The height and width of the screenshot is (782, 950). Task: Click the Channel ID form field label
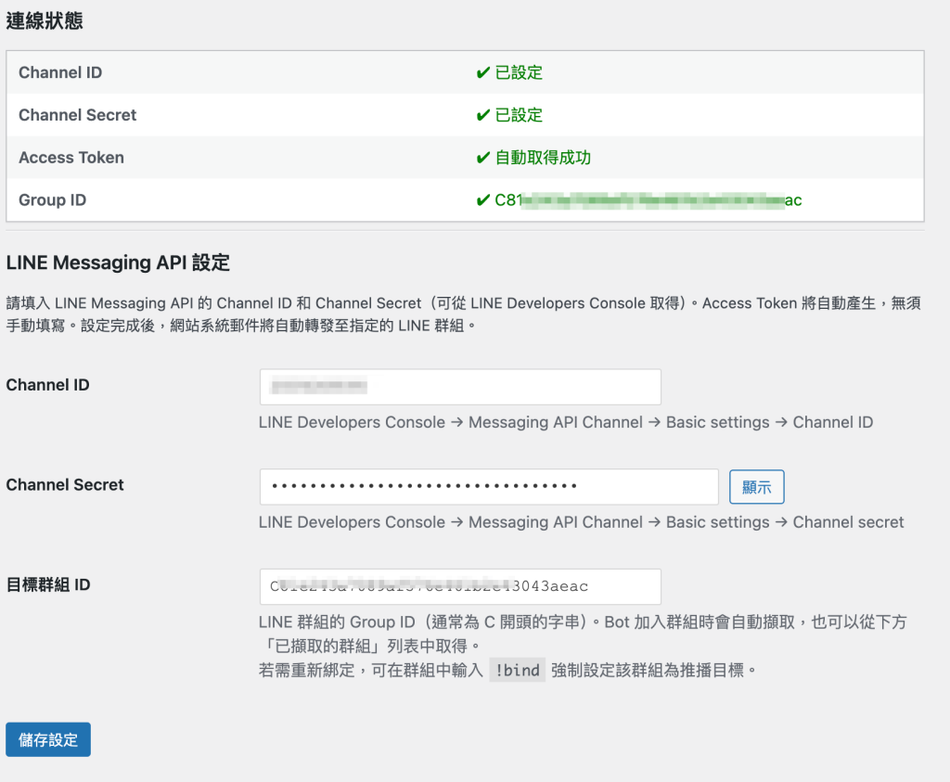pos(48,385)
